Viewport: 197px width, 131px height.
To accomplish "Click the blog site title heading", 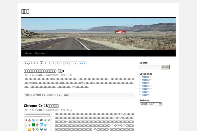I will click(25, 11).
